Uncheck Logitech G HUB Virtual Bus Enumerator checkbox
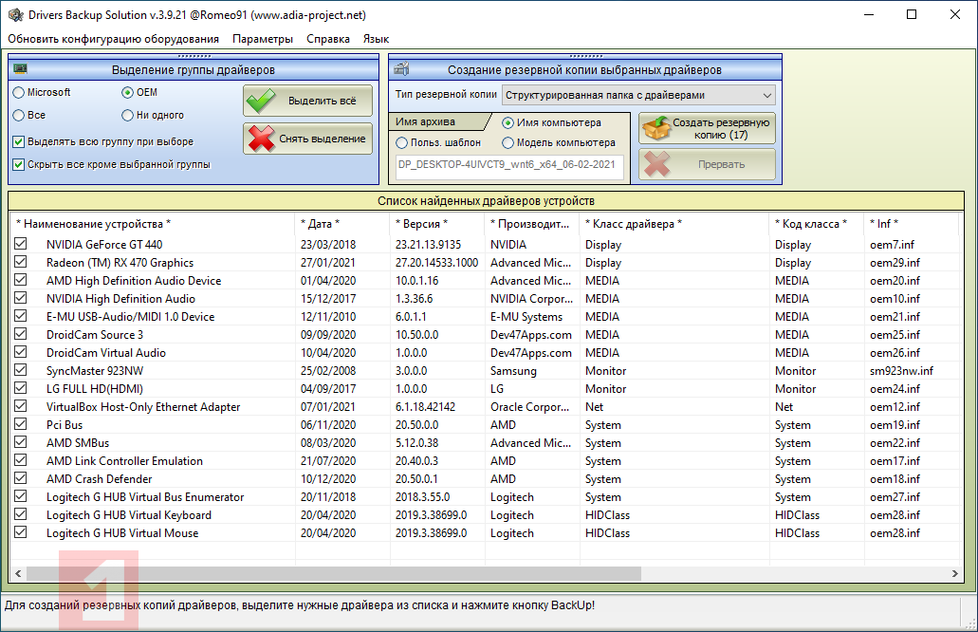This screenshot has width=978, height=632. 21,496
